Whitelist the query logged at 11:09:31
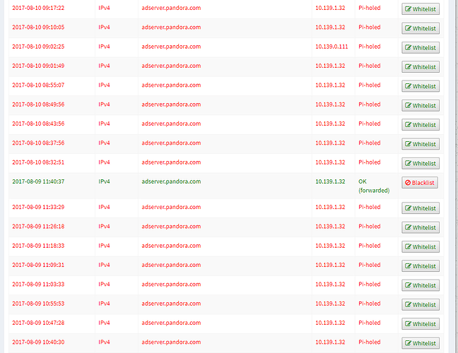Viewport: 458px width, 353px height. [x=421, y=266]
